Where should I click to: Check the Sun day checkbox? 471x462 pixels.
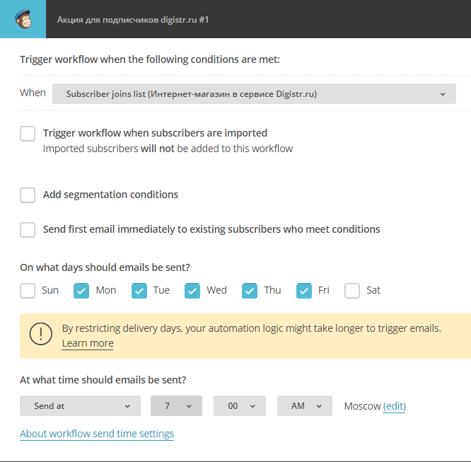pyautogui.click(x=28, y=291)
